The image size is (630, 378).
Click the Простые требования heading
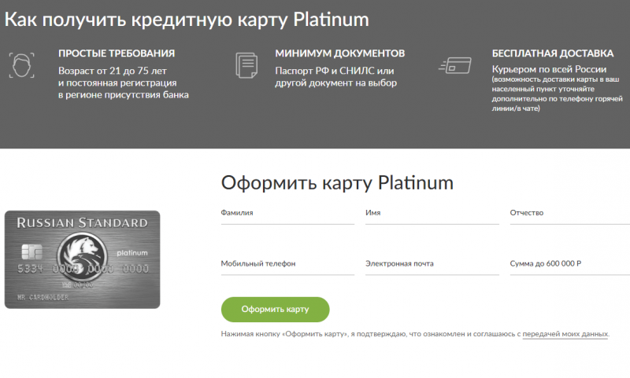(x=117, y=53)
